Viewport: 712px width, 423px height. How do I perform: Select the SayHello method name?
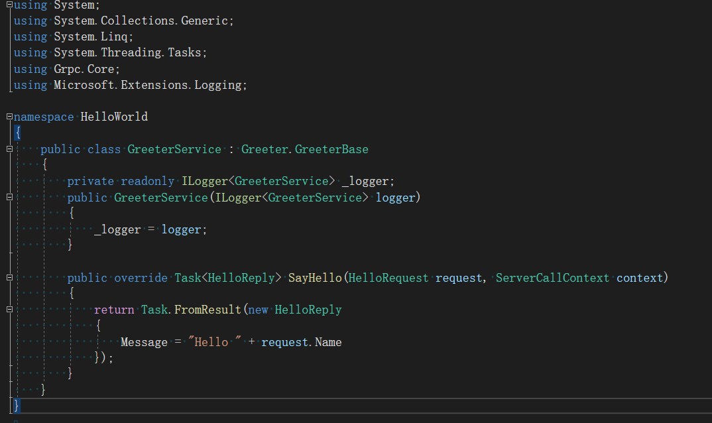tap(314, 278)
